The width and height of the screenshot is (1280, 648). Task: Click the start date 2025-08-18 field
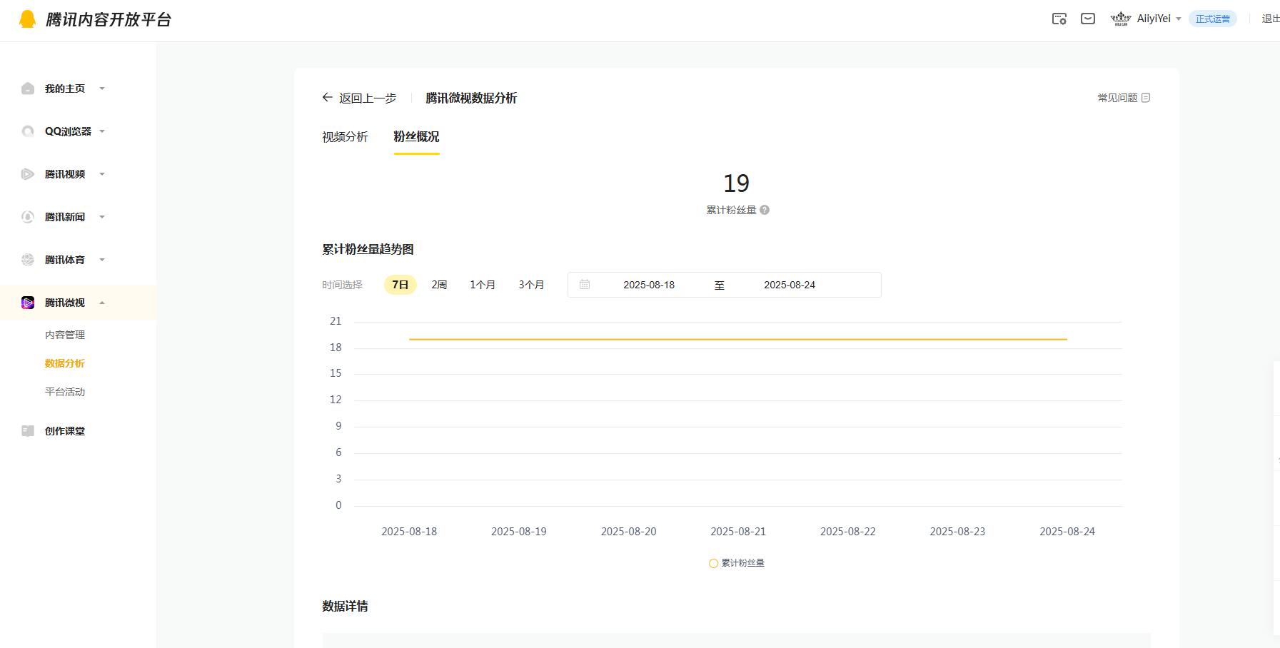click(x=649, y=285)
